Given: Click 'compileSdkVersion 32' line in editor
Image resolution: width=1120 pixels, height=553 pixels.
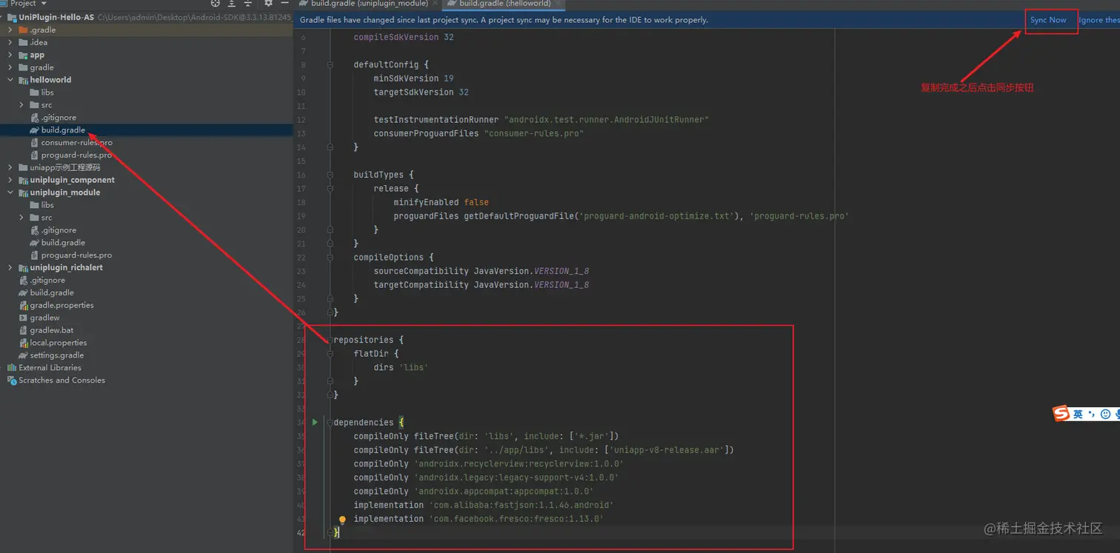Looking at the screenshot, I should click(404, 37).
